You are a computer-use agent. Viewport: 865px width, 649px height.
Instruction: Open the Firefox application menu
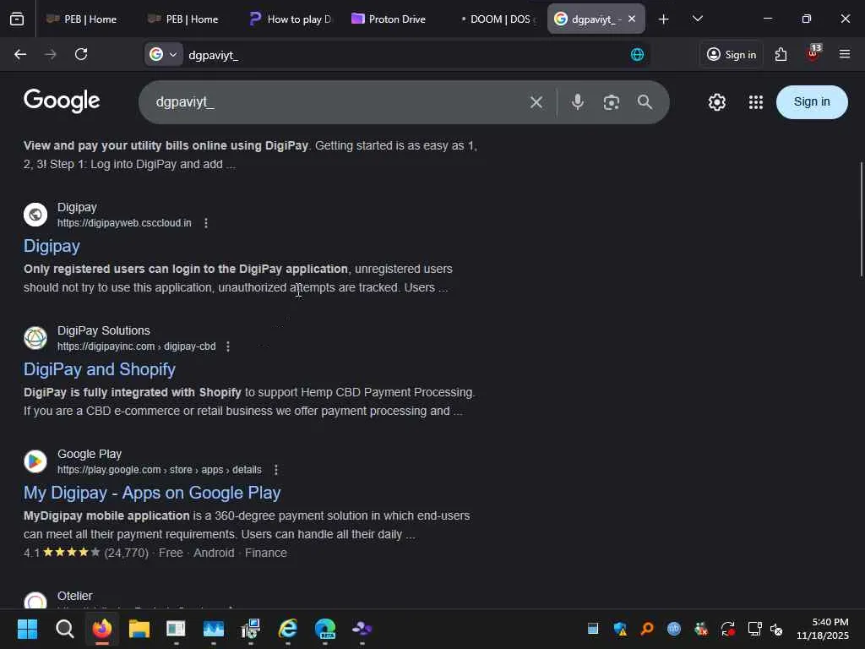[x=845, y=54]
